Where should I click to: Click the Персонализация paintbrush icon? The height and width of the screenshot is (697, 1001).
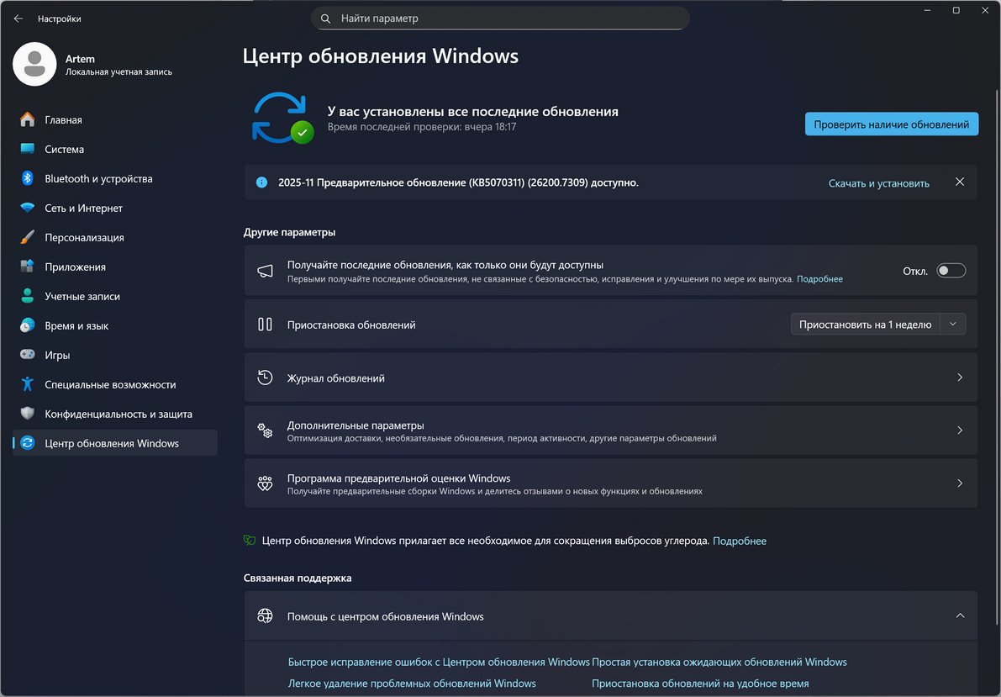(28, 237)
